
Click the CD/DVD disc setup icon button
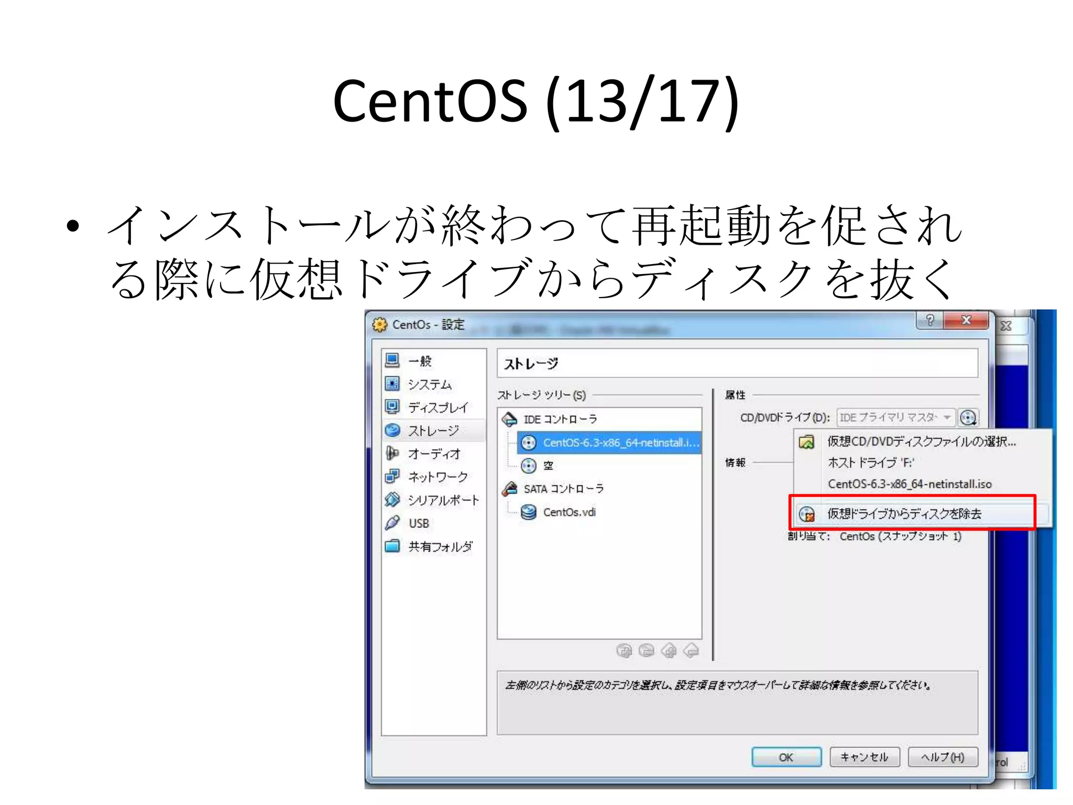(x=968, y=418)
